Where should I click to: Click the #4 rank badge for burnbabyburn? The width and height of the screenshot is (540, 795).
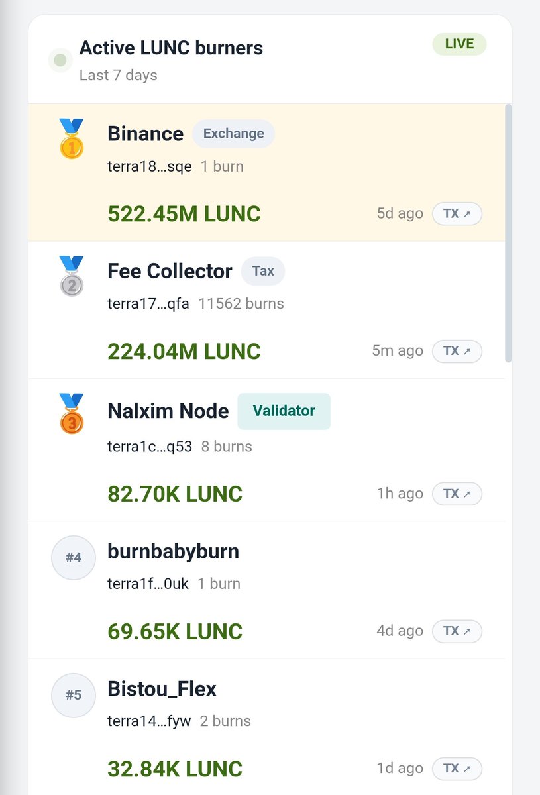pos(73,558)
